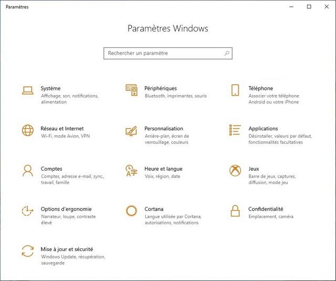Open the Personnalisation paintbrush icon

point(131,131)
